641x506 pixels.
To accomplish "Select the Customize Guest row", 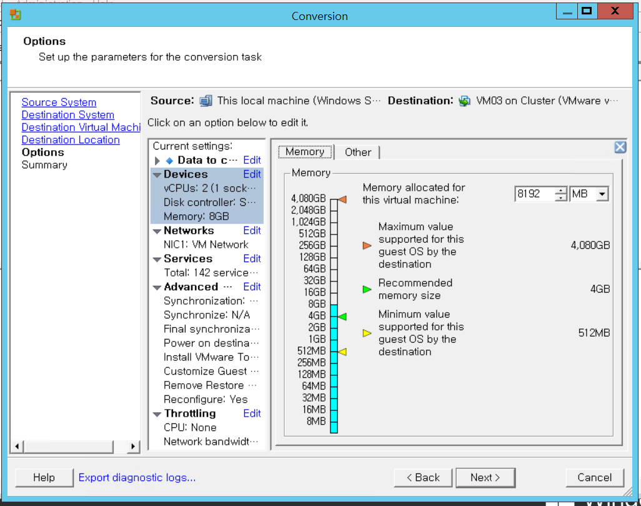I will point(207,372).
